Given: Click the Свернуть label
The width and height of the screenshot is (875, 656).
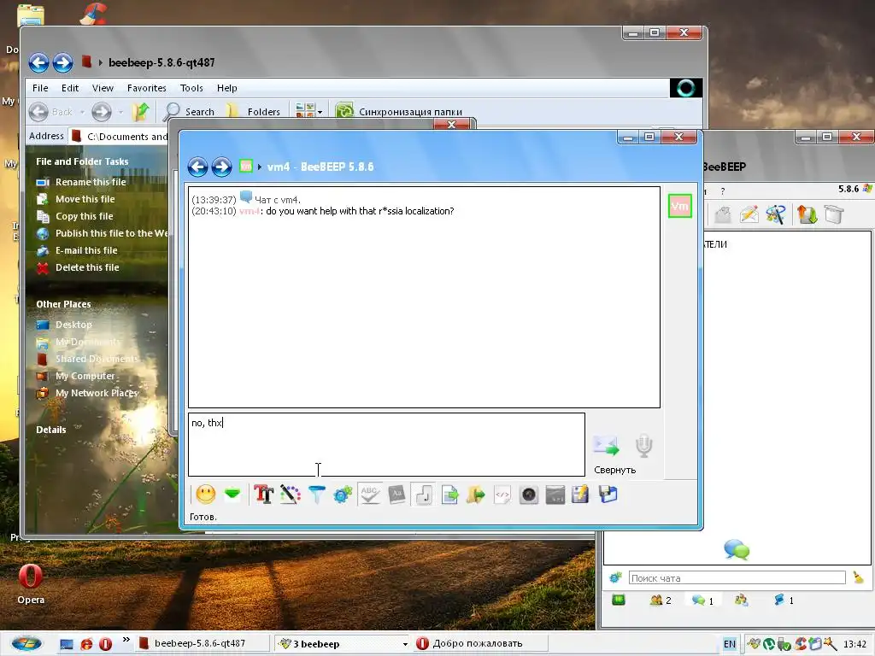Looking at the screenshot, I should coord(615,471).
